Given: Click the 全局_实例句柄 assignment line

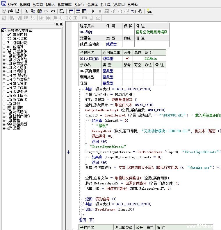Looking at the screenshot, I should (x=110, y=94).
